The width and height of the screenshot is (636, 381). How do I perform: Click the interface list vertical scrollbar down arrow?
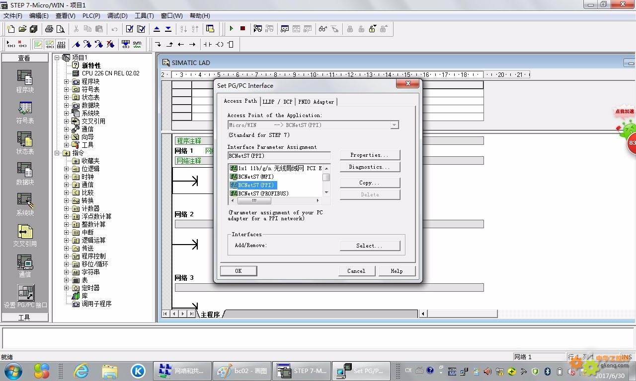pos(326,192)
